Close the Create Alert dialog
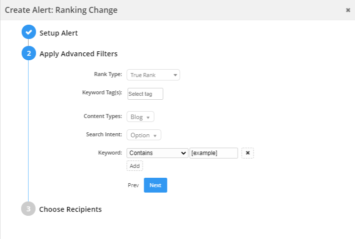Screen dimensions: 355x239 click(348, 10)
